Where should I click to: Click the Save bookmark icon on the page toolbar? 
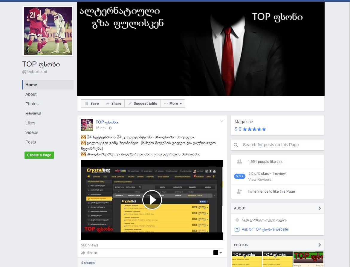(x=86, y=103)
